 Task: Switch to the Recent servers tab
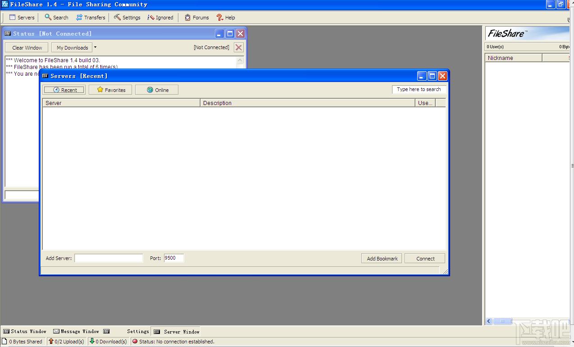64,90
